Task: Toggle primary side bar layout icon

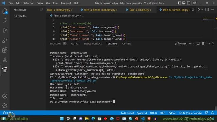Action: point(179,3)
